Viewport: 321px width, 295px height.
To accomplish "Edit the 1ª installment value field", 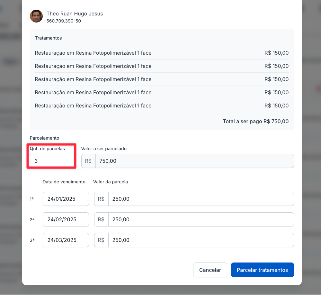I will pos(201,199).
